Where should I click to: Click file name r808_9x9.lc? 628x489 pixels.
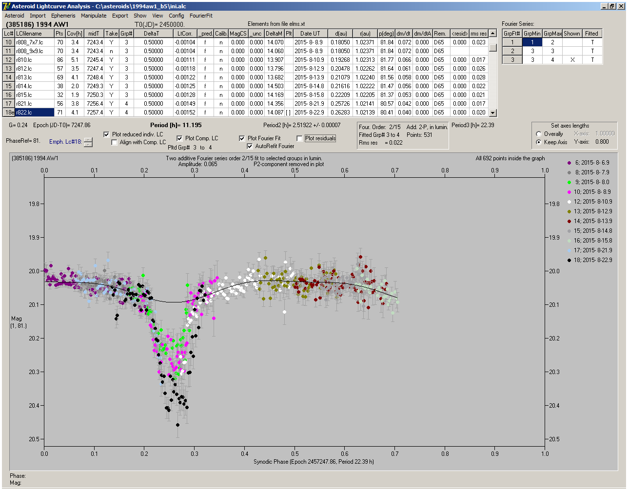click(x=34, y=51)
